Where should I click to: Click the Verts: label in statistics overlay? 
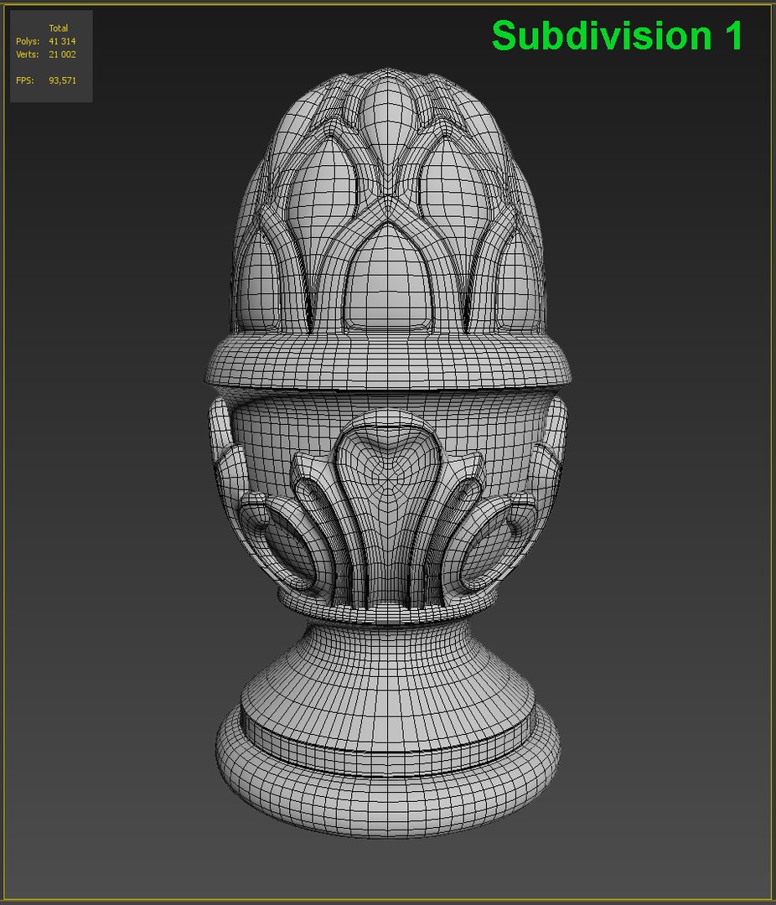(27, 54)
